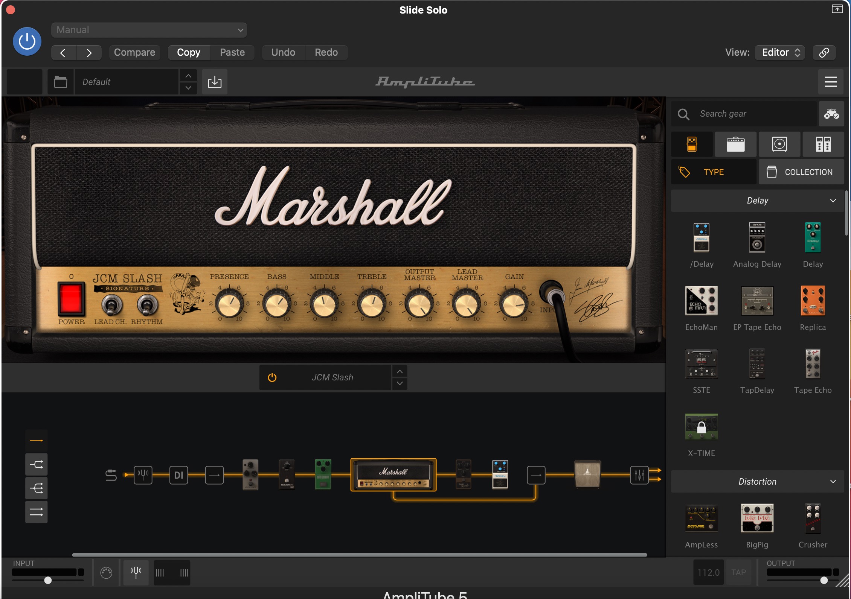Choose the single serial signal chain layout
Viewport: 851px width, 599px height.
[36, 441]
